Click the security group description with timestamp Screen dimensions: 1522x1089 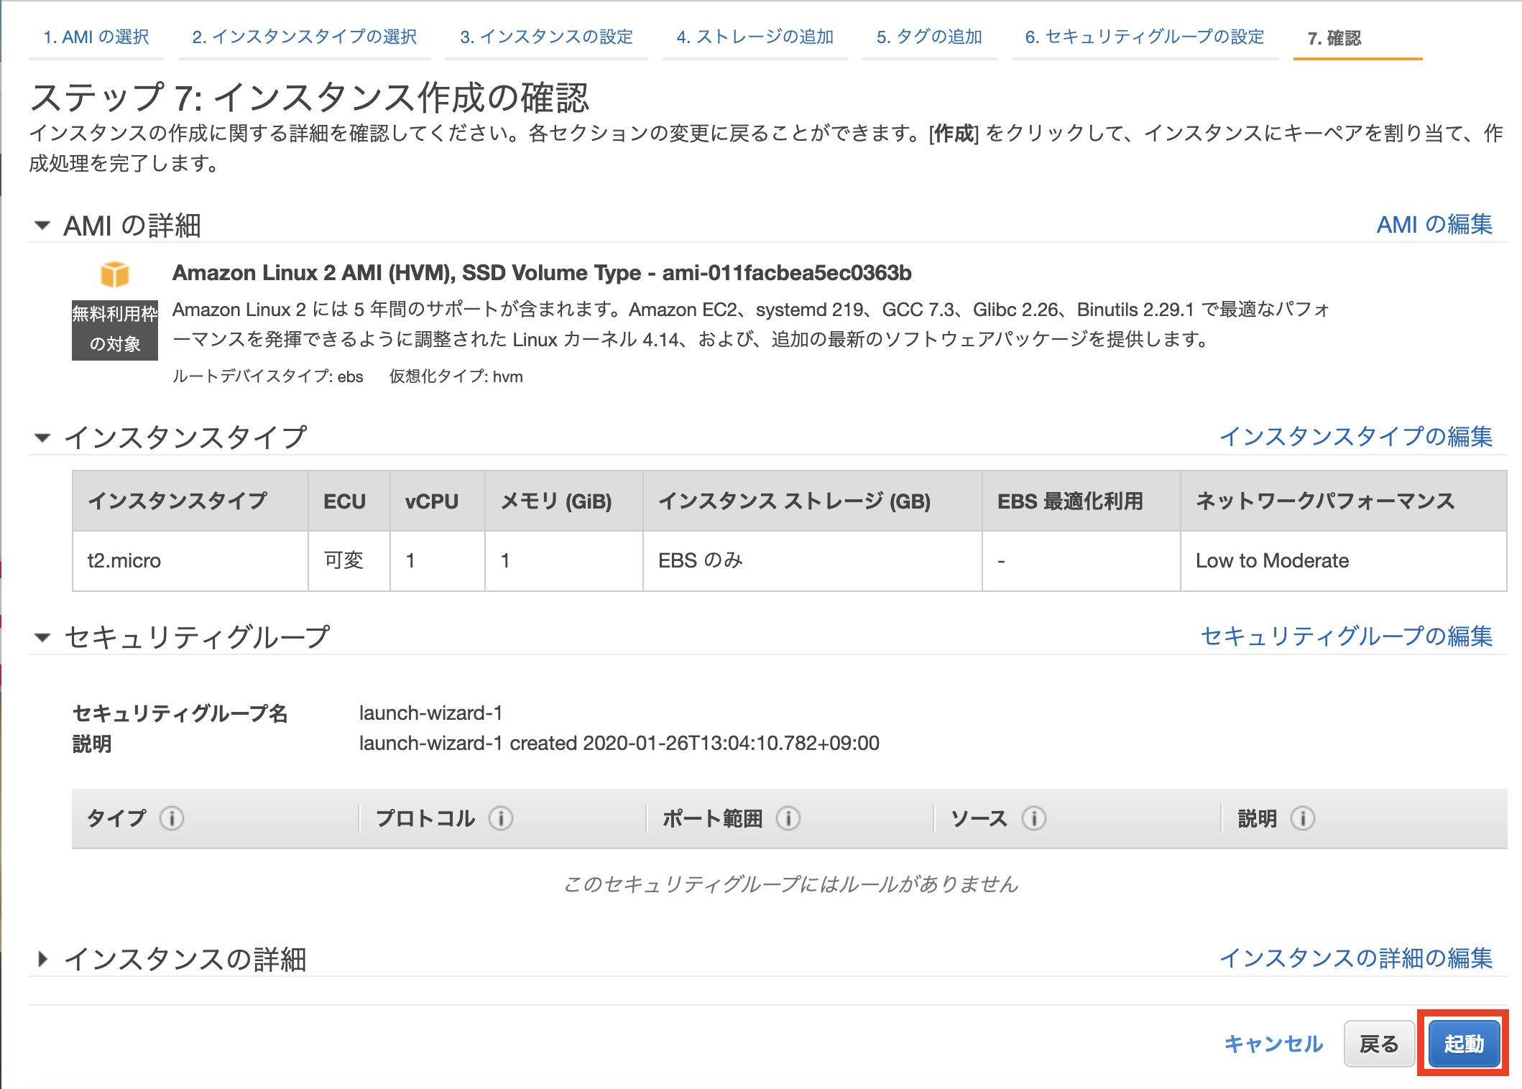point(619,743)
